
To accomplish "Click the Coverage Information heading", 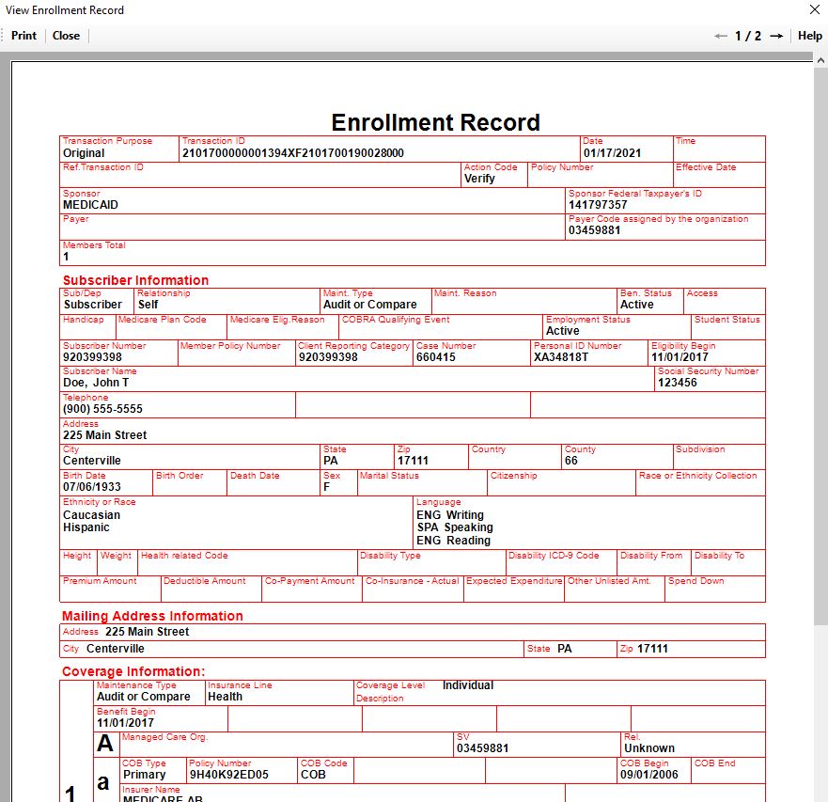I will pos(133,671).
